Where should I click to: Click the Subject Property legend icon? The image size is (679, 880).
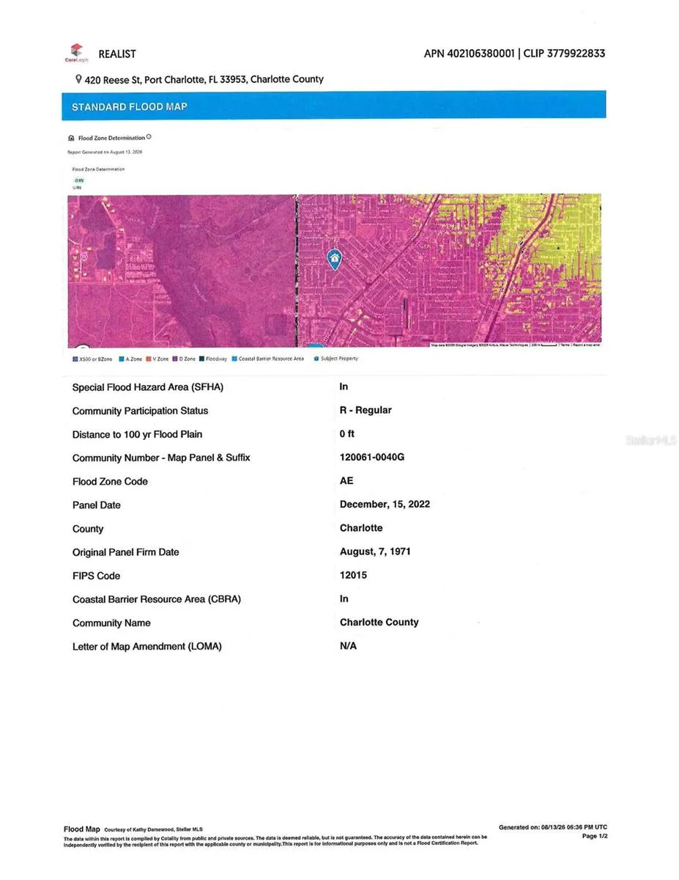pyautogui.click(x=316, y=359)
